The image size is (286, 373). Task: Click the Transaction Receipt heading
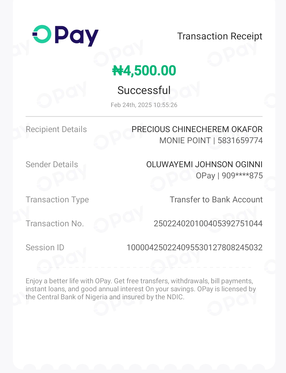[x=220, y=36]
